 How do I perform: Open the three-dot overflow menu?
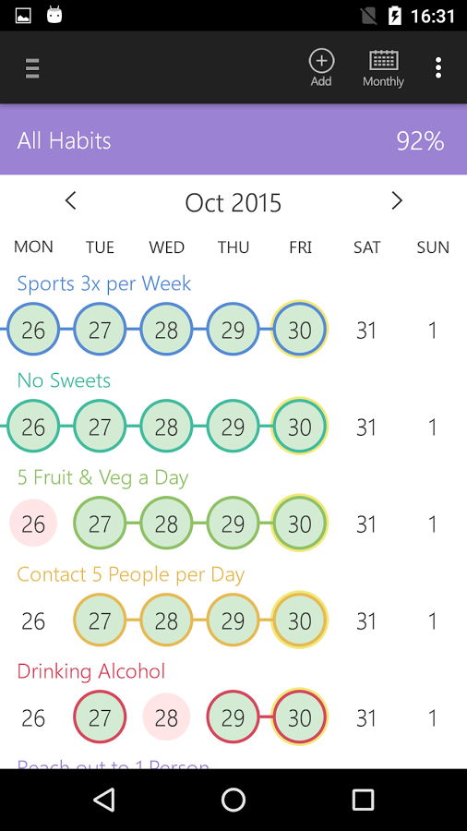(x=437, y=68)
